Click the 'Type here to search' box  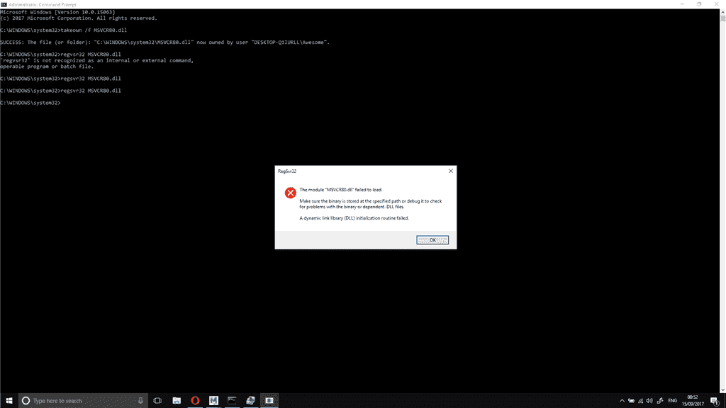pyautogui.click(x=84, y=401)
